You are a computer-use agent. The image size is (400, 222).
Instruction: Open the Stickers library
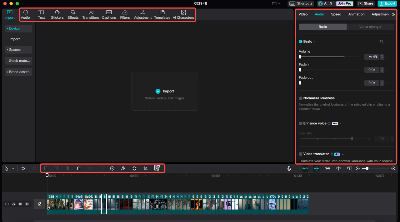(57, 14)
